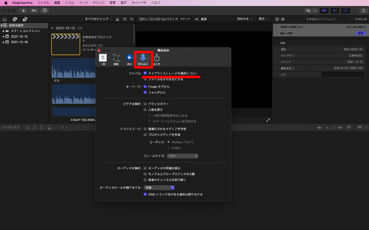Screen dimensions: 369x230
Task: Click the secondary display windows icon
Action: tap(308, 11)
